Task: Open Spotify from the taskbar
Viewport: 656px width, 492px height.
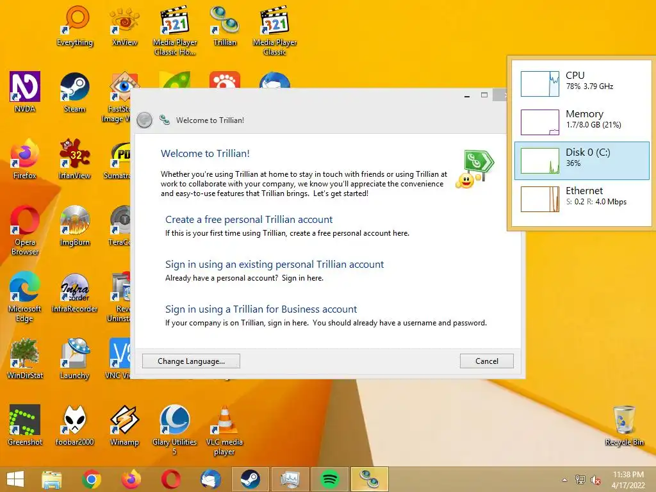Action: point(330,479)
